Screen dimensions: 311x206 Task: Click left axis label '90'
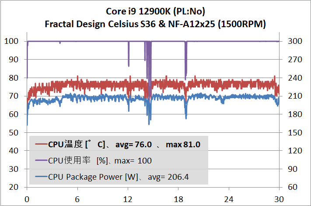tap(14, 60)
